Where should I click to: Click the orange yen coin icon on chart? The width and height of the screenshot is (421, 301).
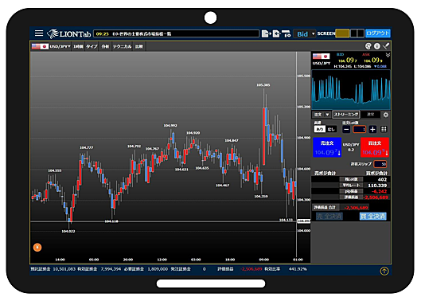click(37, 247)
